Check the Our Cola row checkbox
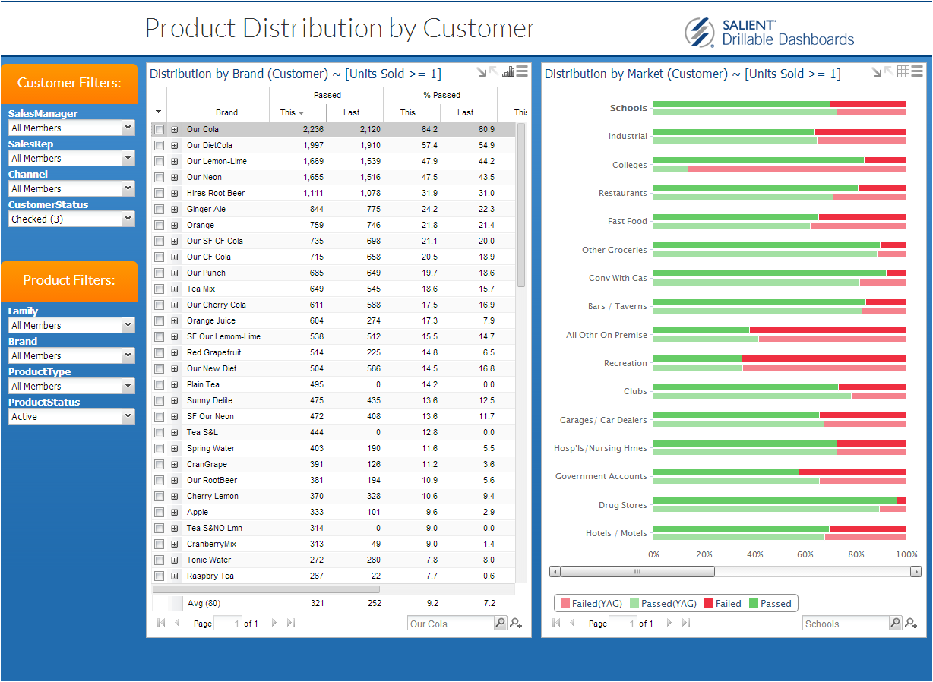Image resolution: width=933 pixels, height=682 pixels. [159, 129]
